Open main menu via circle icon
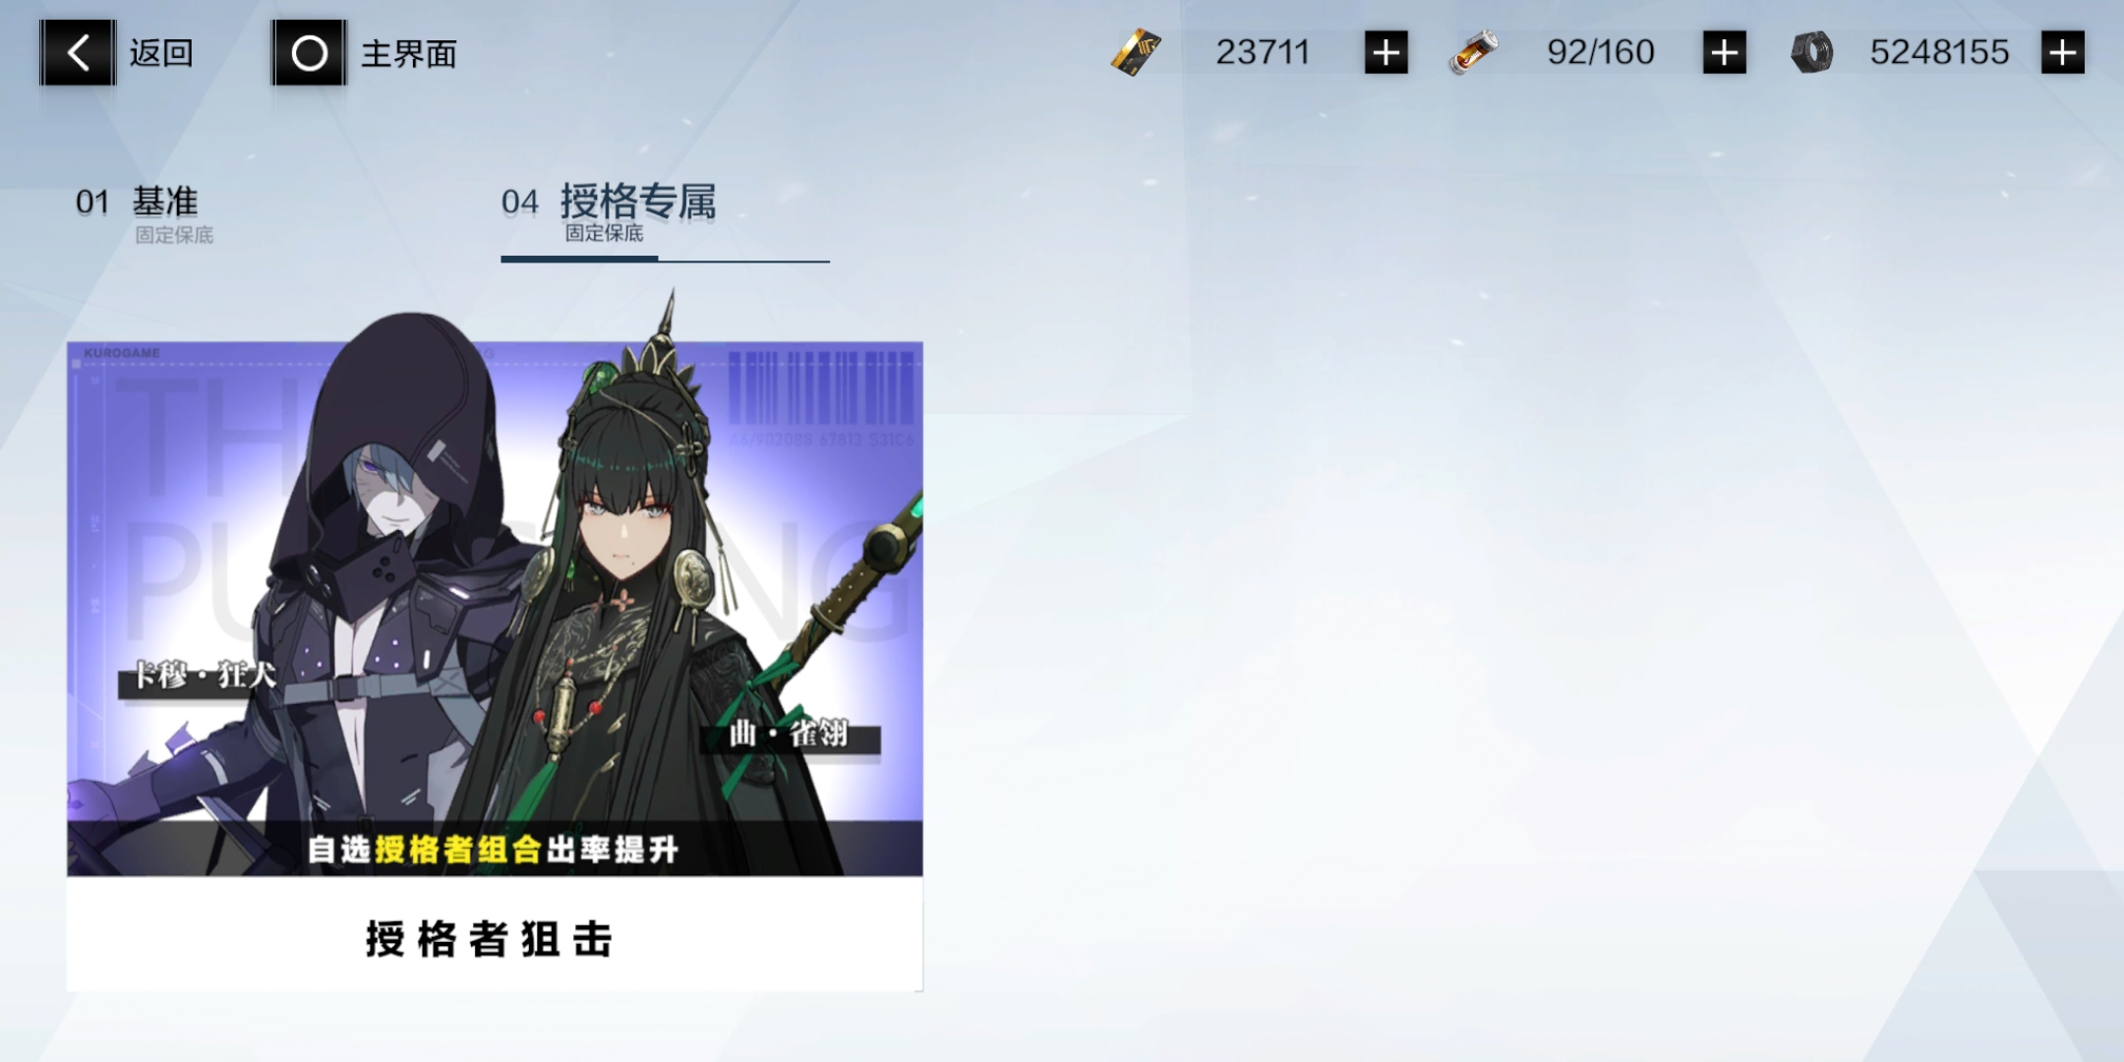 point(309,52)
